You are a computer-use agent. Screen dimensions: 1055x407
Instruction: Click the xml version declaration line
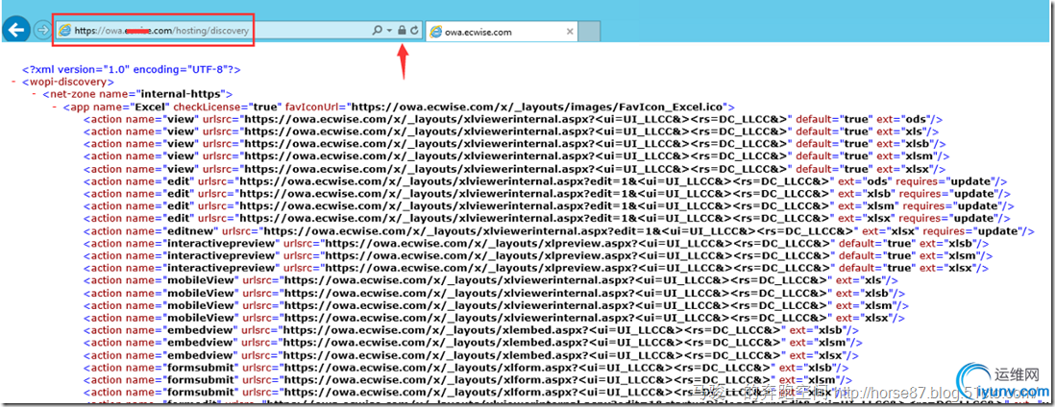tap(132, 69)
